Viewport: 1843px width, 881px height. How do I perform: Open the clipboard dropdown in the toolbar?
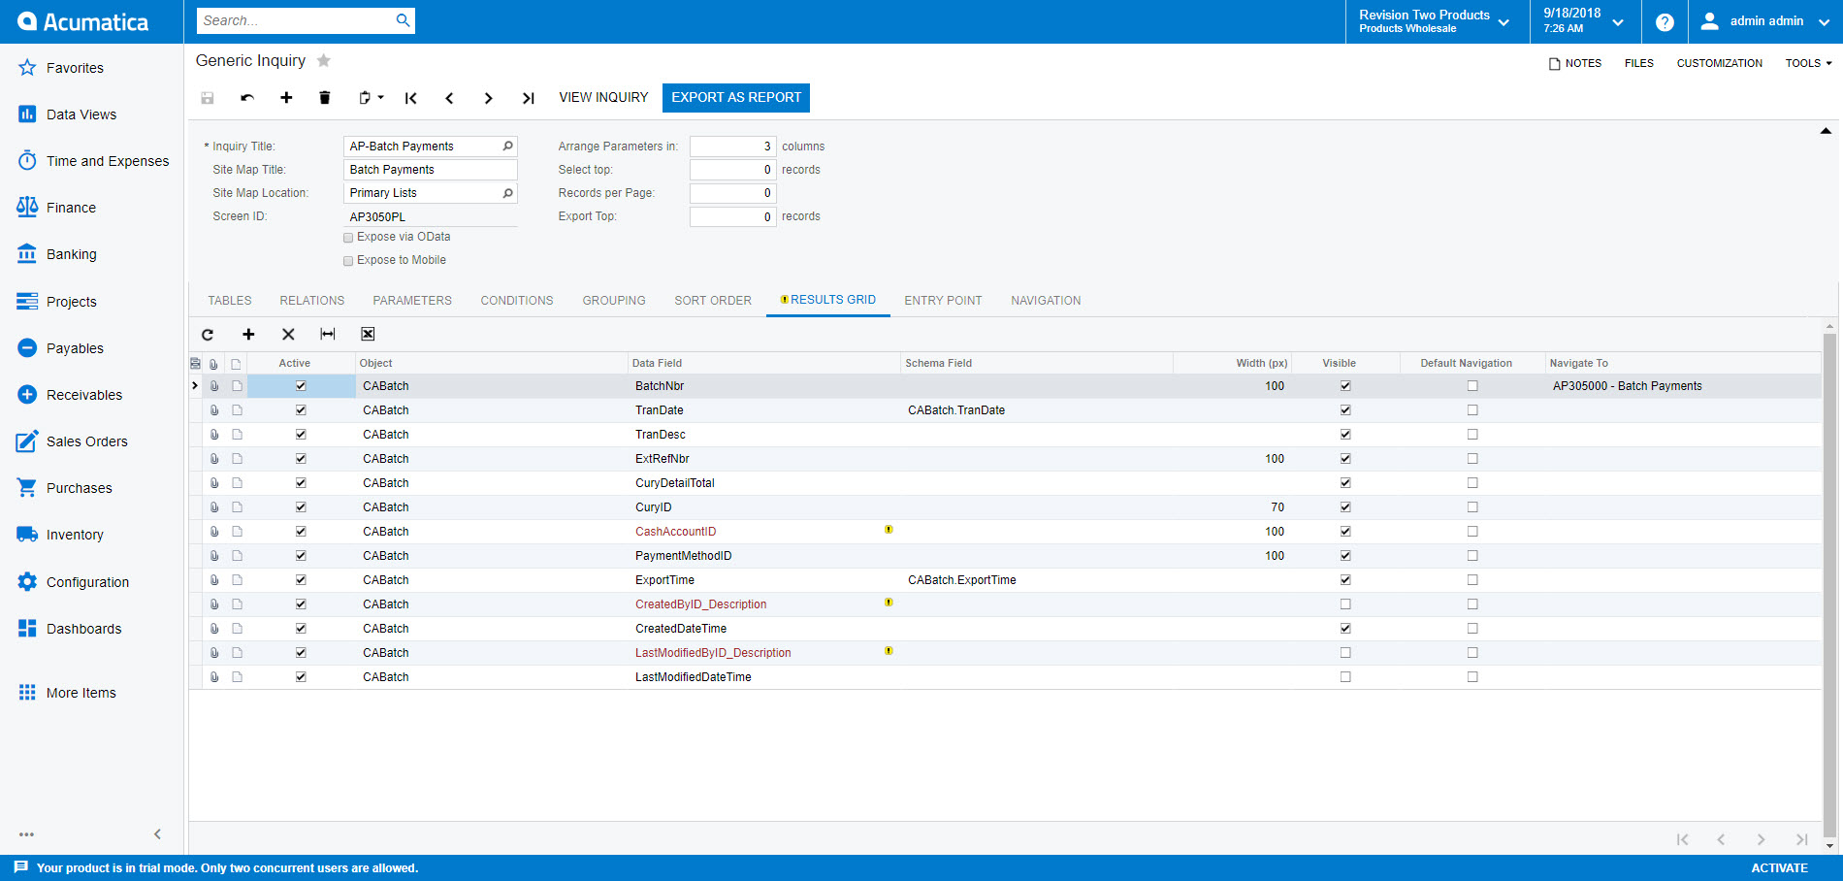[x=371, y=98]
